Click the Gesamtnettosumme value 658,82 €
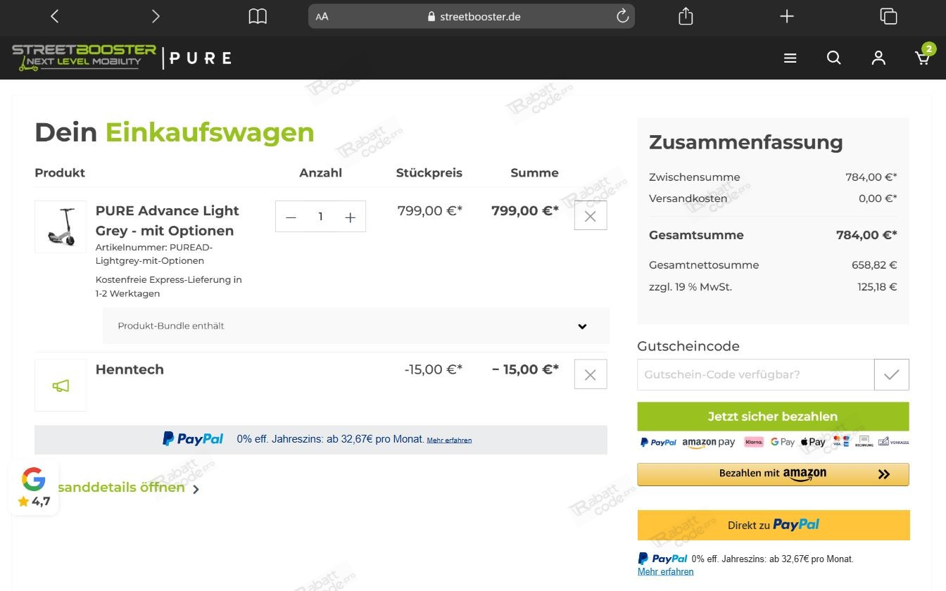946x591 pixels. click(x=874, y=265)
